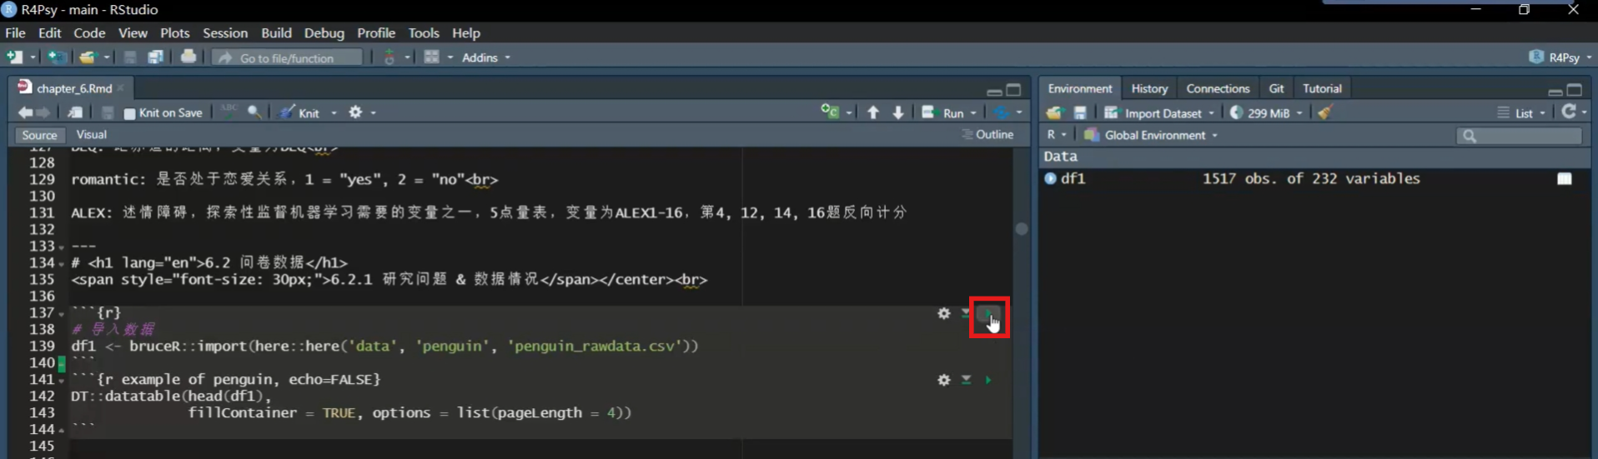Click the Knit button
The image size is (1598, 459).
[x=300, y=113]
